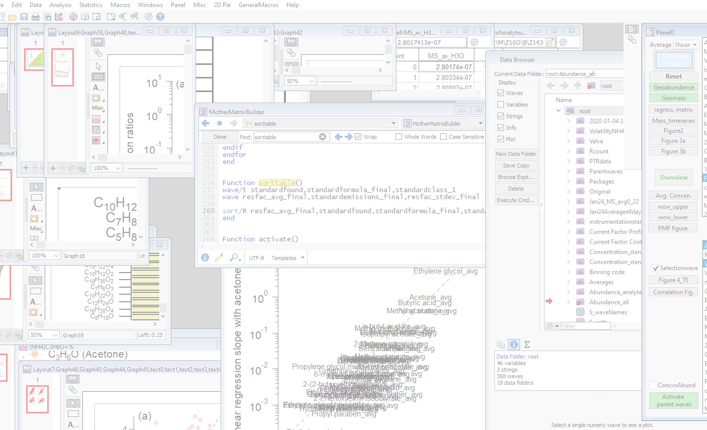Image resolution: width=707 pixels, height=430 pixels.
Task: Open the 100% zoom dropdown in Layout9
Action: click(107, 168)
